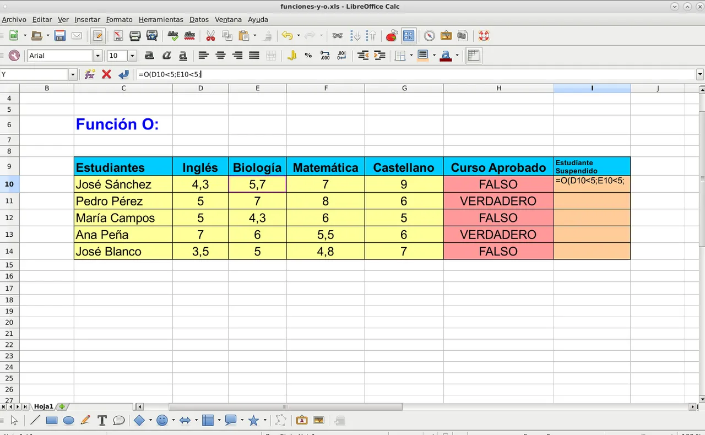
Task: Open the Datos menu
Action: coord(199,19)
